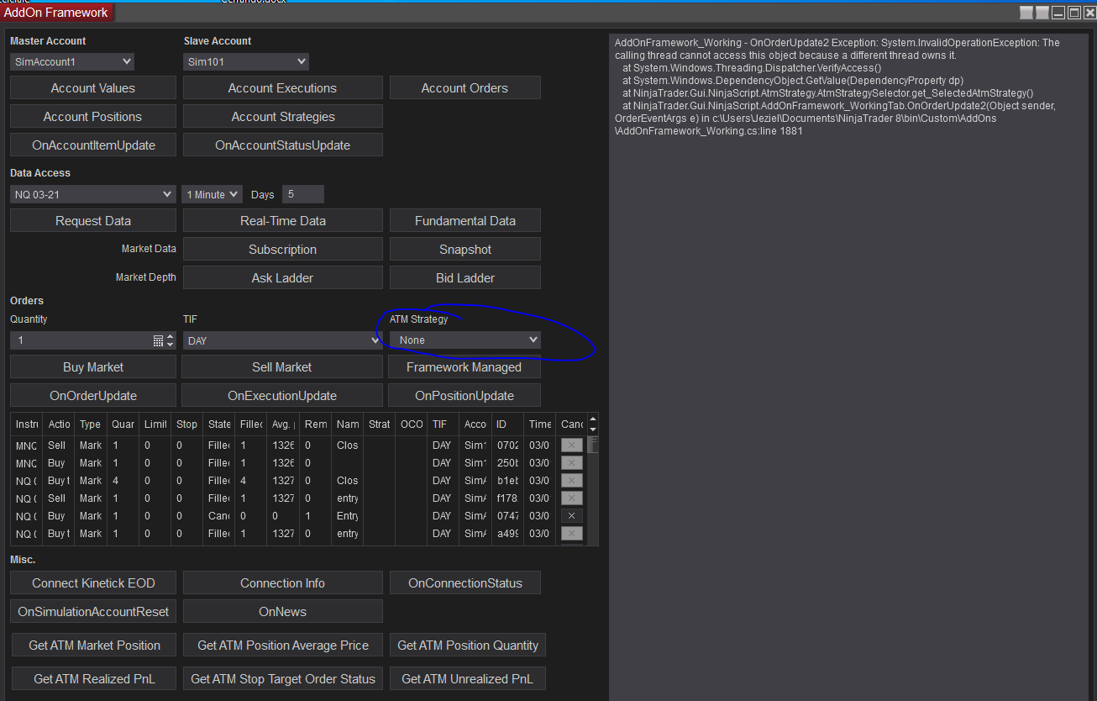The height and width of the screenshot is (701, 1097).
Task: Click the OnConnectionStatus button
Action: [465, 583]
